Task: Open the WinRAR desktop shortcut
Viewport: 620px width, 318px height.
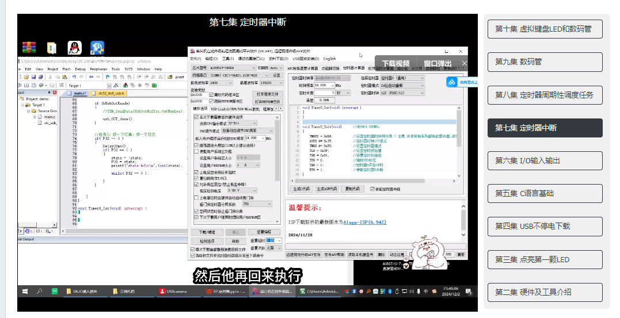Action: [29, 48]
